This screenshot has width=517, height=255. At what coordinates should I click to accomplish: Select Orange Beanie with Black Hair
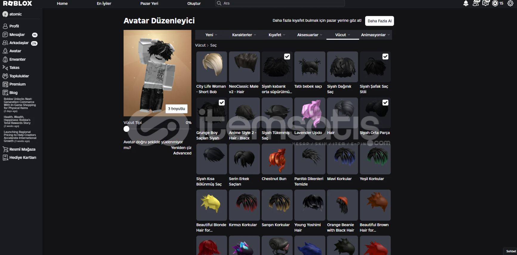342,205
